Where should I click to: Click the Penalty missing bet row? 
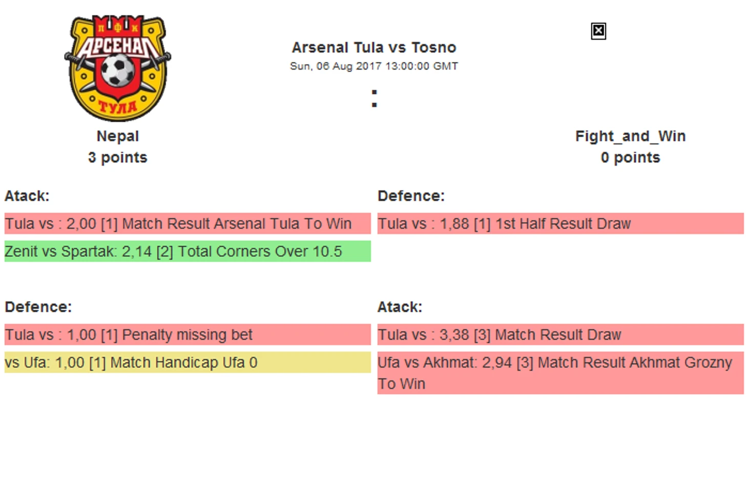[x=187, y=335]
